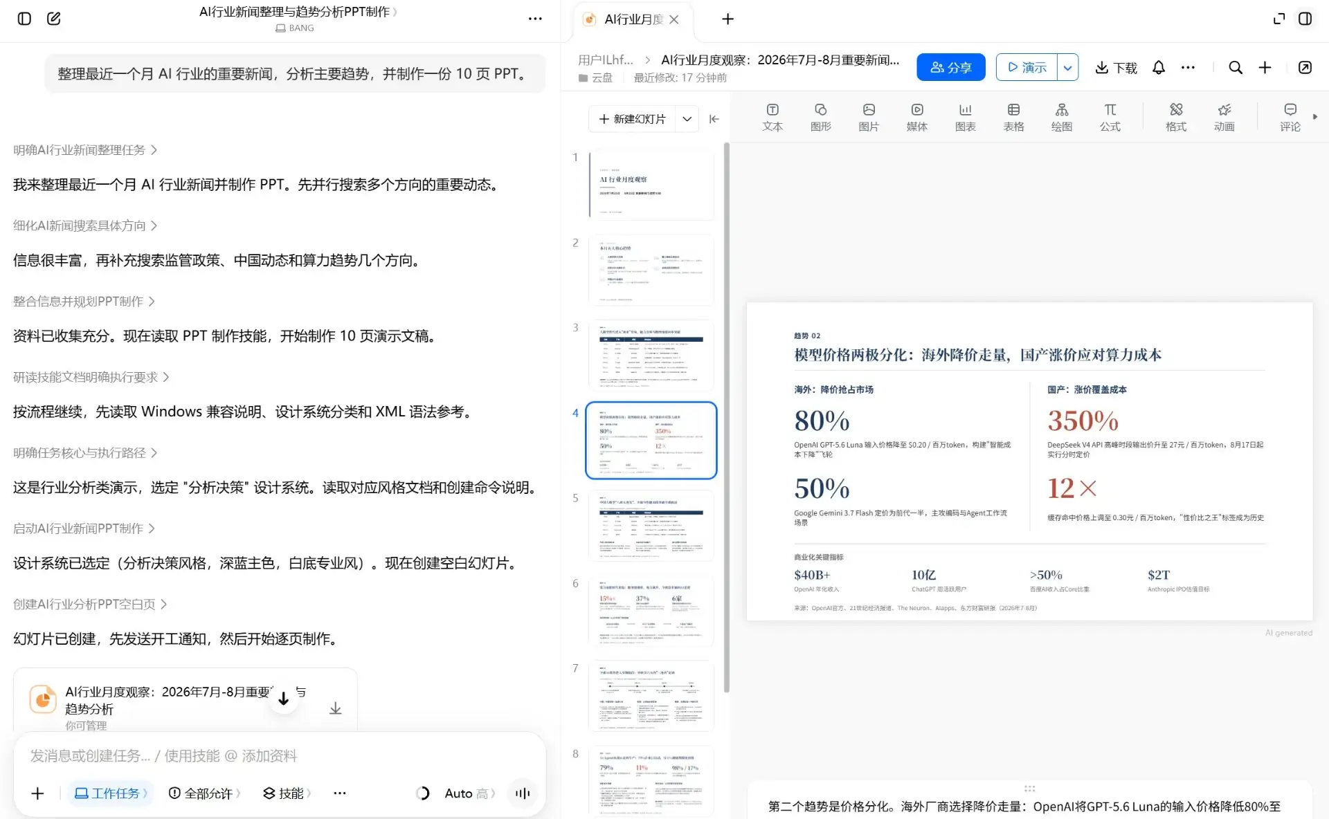
Task: Show more toolbar items arrow
Action: (1315, 117)
